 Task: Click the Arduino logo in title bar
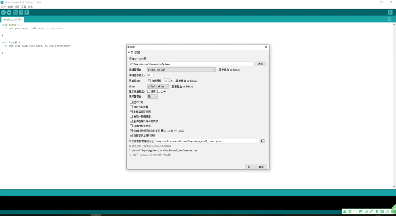(2, 2)
